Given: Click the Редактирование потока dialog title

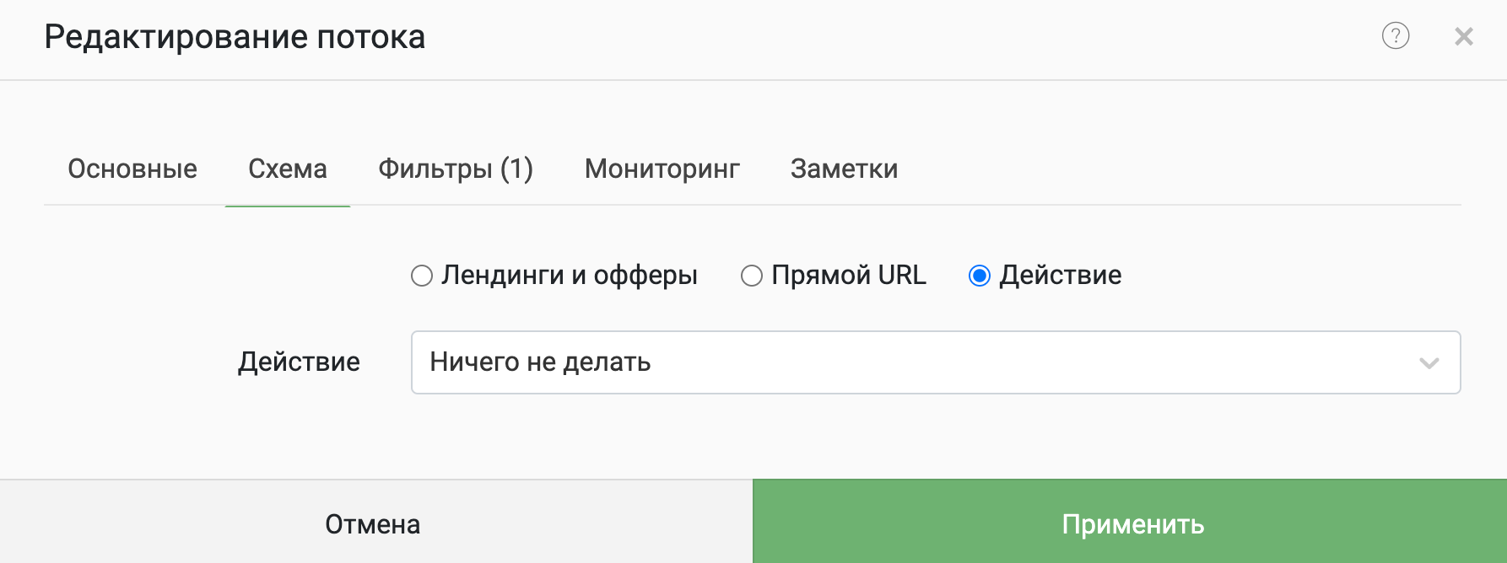Looking at the screenshot, I should tap(235, 37).
